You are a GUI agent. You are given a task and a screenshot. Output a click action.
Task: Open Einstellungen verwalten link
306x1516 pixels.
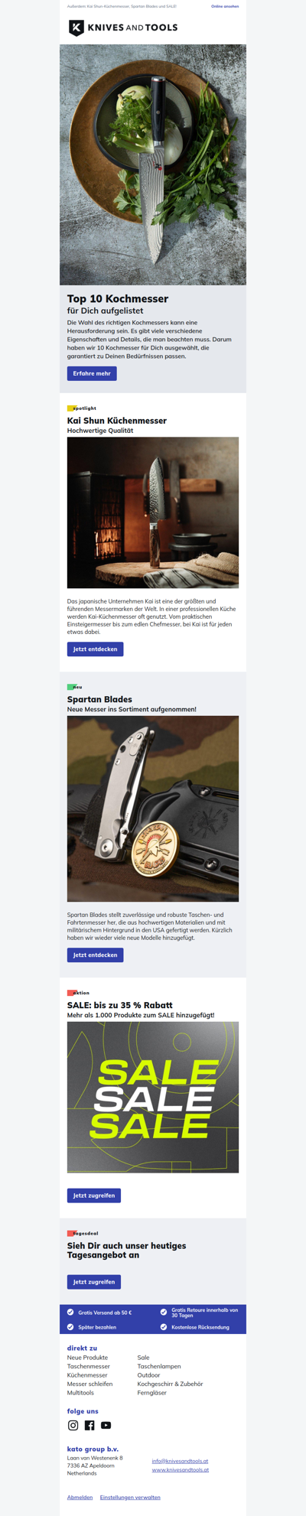(x=130, y=1497)
